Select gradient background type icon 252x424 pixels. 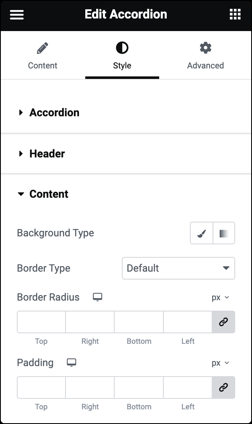pos(224,233)
